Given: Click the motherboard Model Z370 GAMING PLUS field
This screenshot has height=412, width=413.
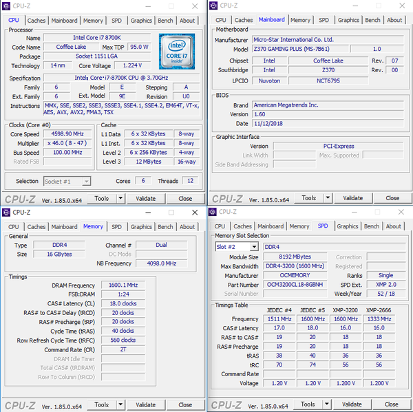Looking at the screenshot, I should 300,49.
